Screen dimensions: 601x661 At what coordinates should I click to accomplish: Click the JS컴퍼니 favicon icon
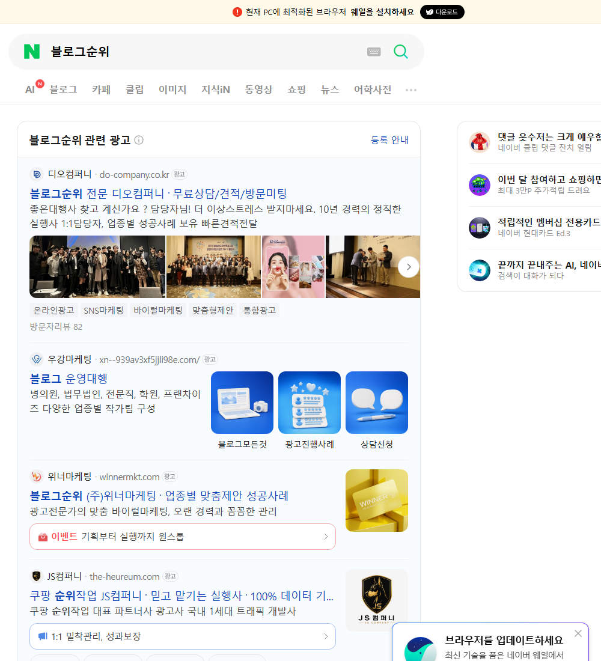tap(37, 576)
